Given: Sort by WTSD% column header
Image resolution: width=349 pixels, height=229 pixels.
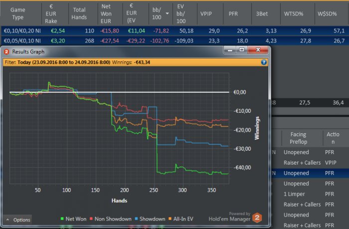Looking at the screenshot, I should pos(293,13).
